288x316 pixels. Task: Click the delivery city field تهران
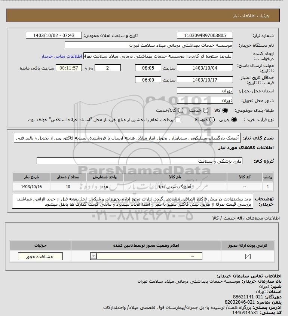205,100
